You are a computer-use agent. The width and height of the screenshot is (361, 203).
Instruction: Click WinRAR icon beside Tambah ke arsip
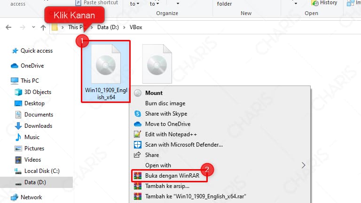tap(138, 186)
